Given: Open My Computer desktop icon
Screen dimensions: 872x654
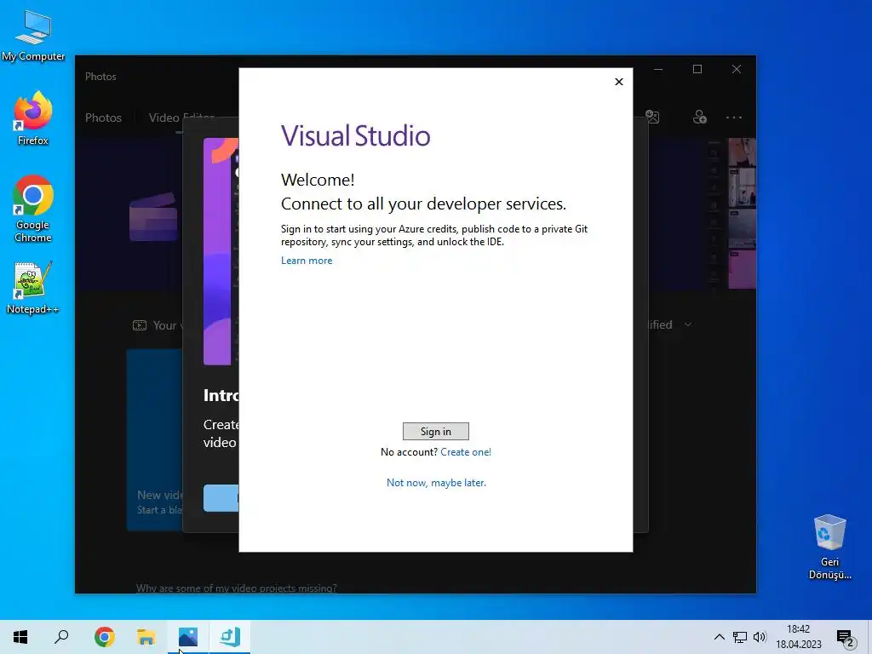Looking at the screenshot, I should coord(33,35).
